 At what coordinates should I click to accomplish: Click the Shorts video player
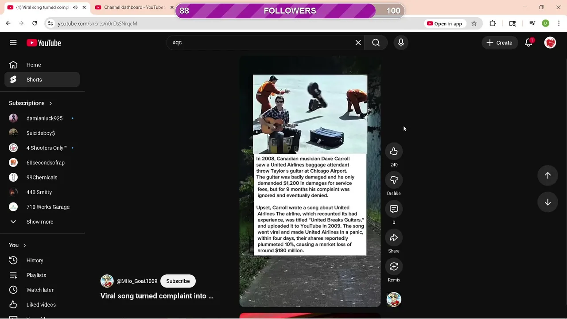[x=310, y=181]
